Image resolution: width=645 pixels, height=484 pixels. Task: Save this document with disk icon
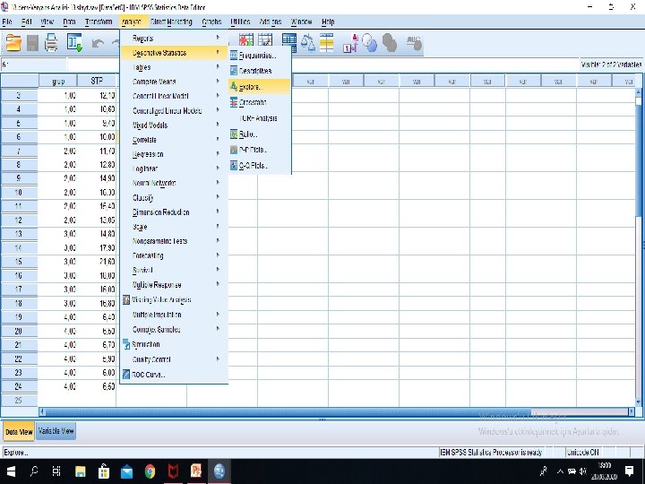coord(32,43)
